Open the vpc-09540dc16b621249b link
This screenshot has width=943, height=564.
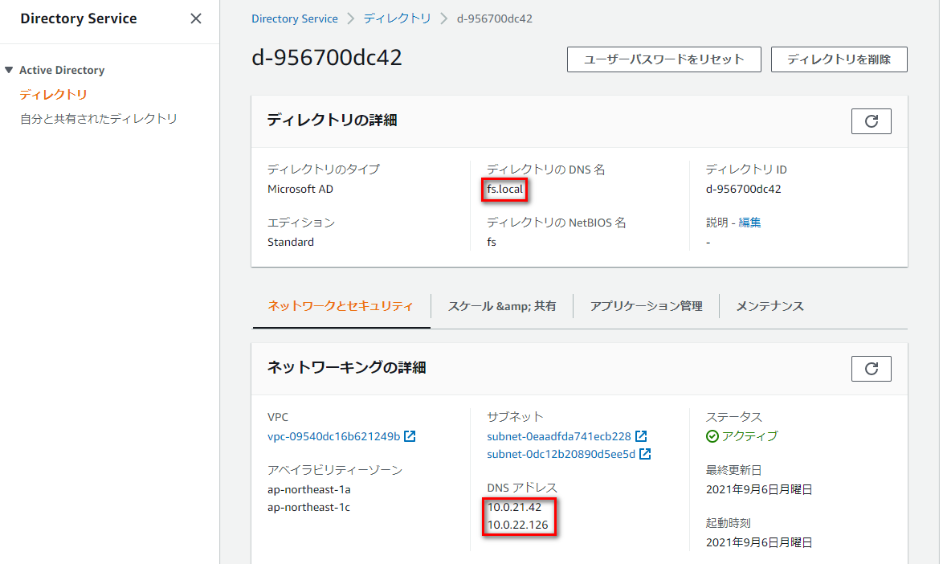pyautogui.click(x=333, y=436)
